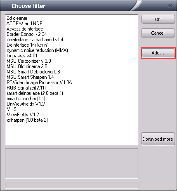Select xsharpen (1.0 beta 2)
177x191 pixels.
coord(27,120)
